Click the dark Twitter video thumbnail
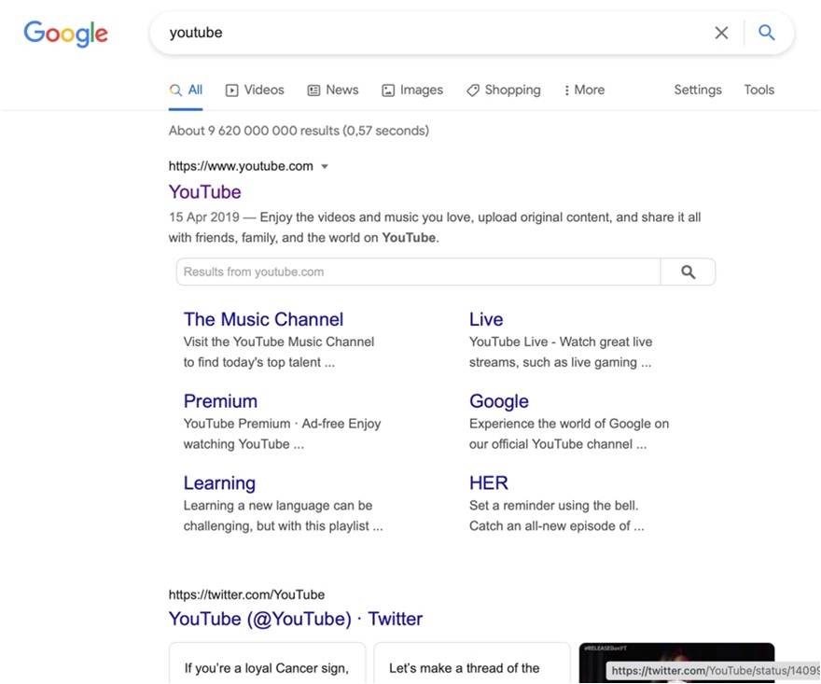Viewport: 821px width, 684px height. [676, 653]
